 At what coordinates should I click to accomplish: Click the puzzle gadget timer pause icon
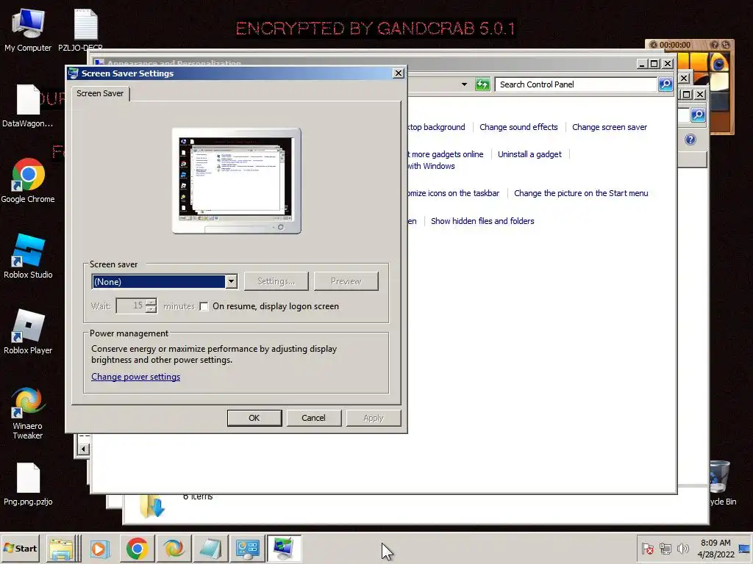point(653,45)
